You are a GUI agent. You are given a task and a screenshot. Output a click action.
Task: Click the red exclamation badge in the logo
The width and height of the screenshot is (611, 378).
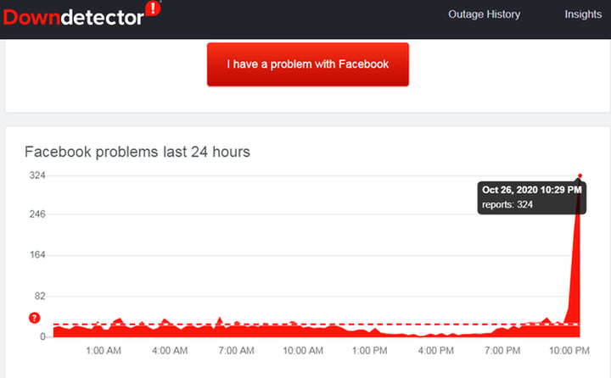tap(154, 10)
